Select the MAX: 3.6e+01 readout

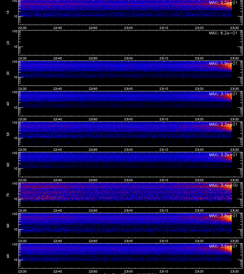pos(223,246)
